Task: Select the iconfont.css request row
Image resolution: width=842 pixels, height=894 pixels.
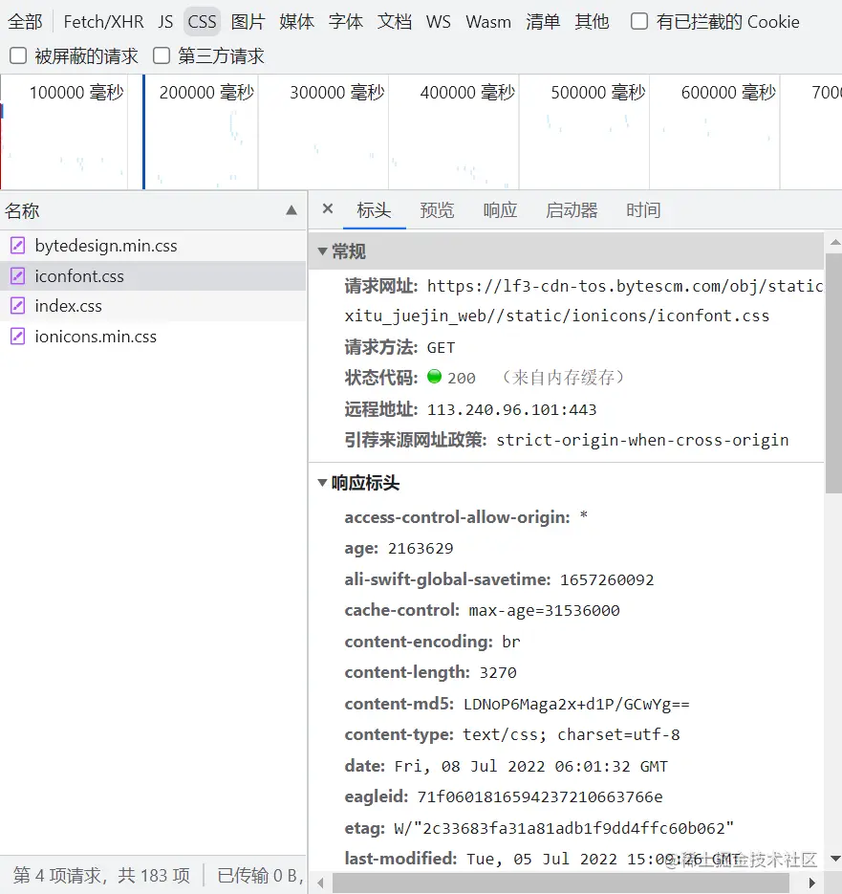Action: pos(153,276)
